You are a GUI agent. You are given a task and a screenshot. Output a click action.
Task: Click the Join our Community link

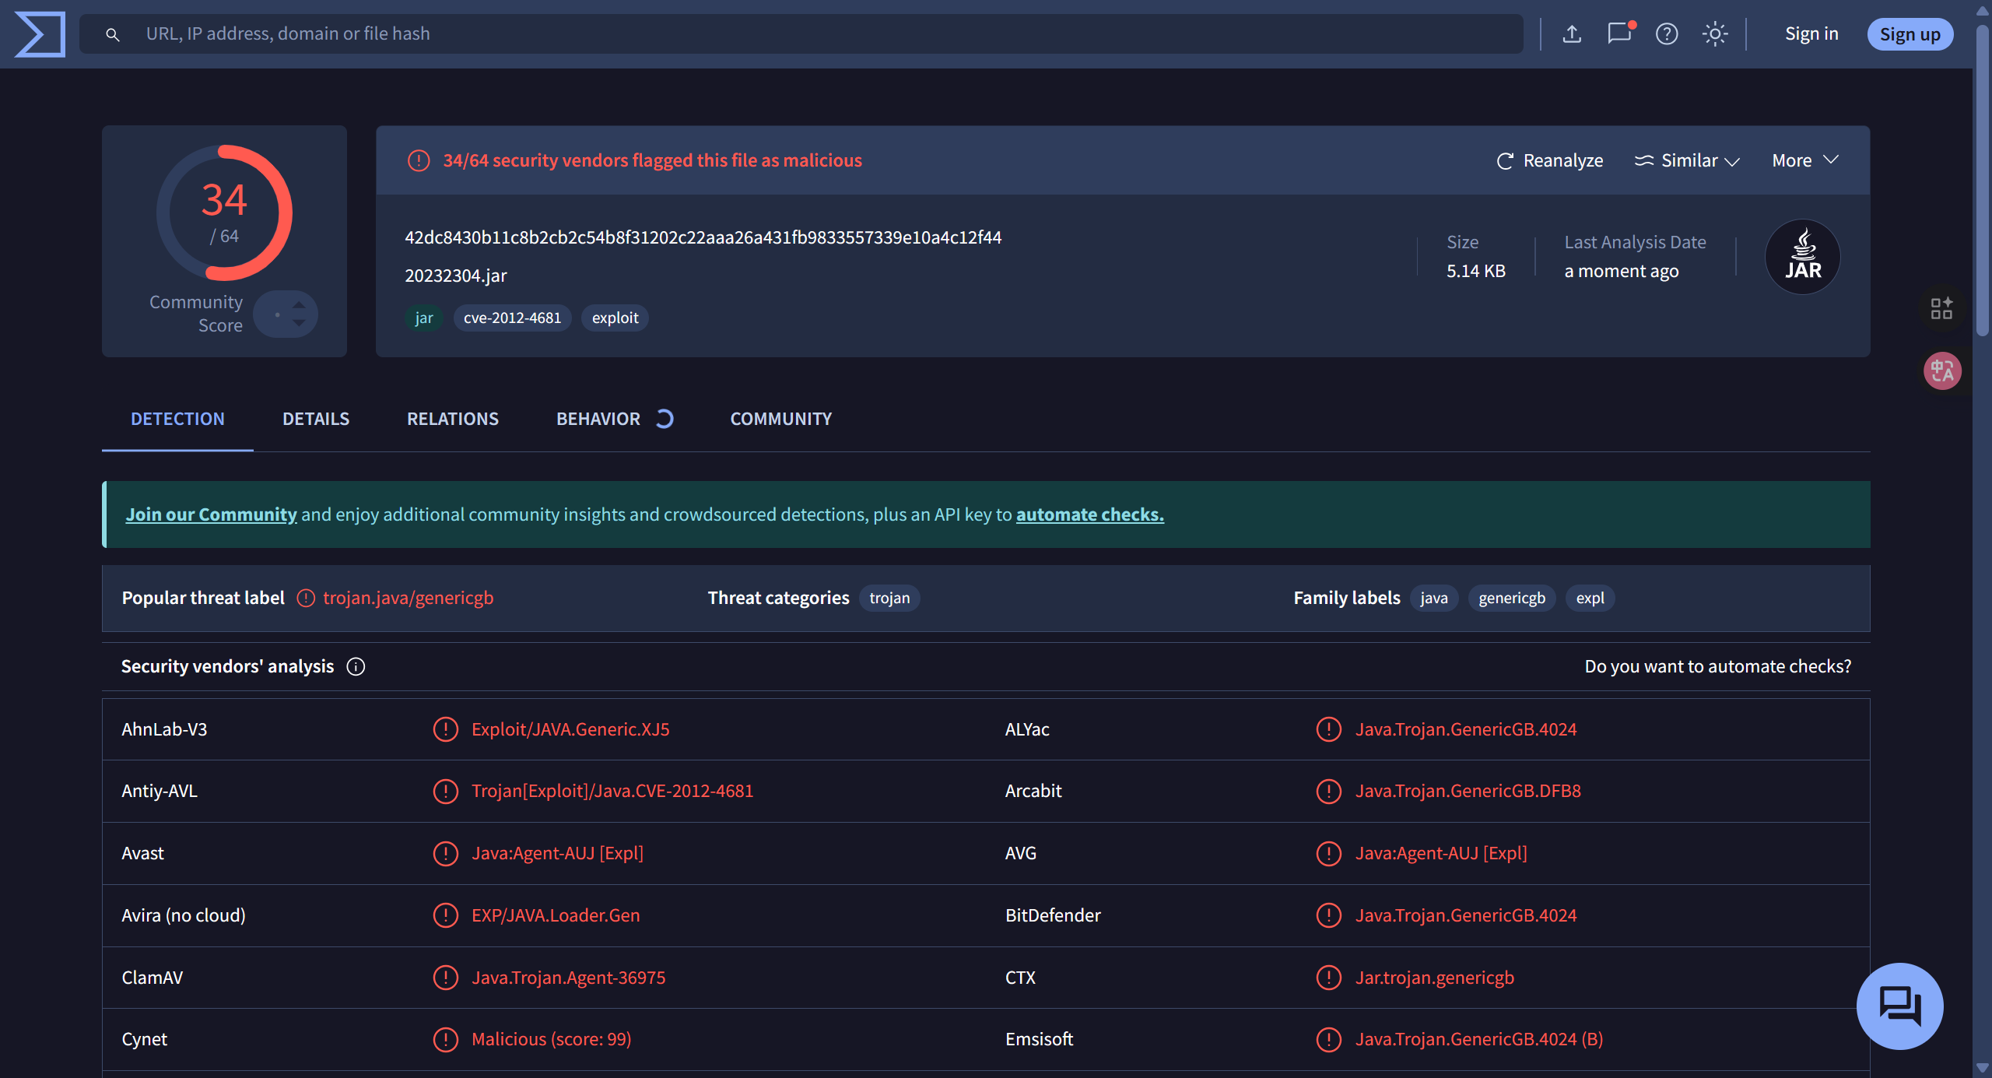[211, 514]
